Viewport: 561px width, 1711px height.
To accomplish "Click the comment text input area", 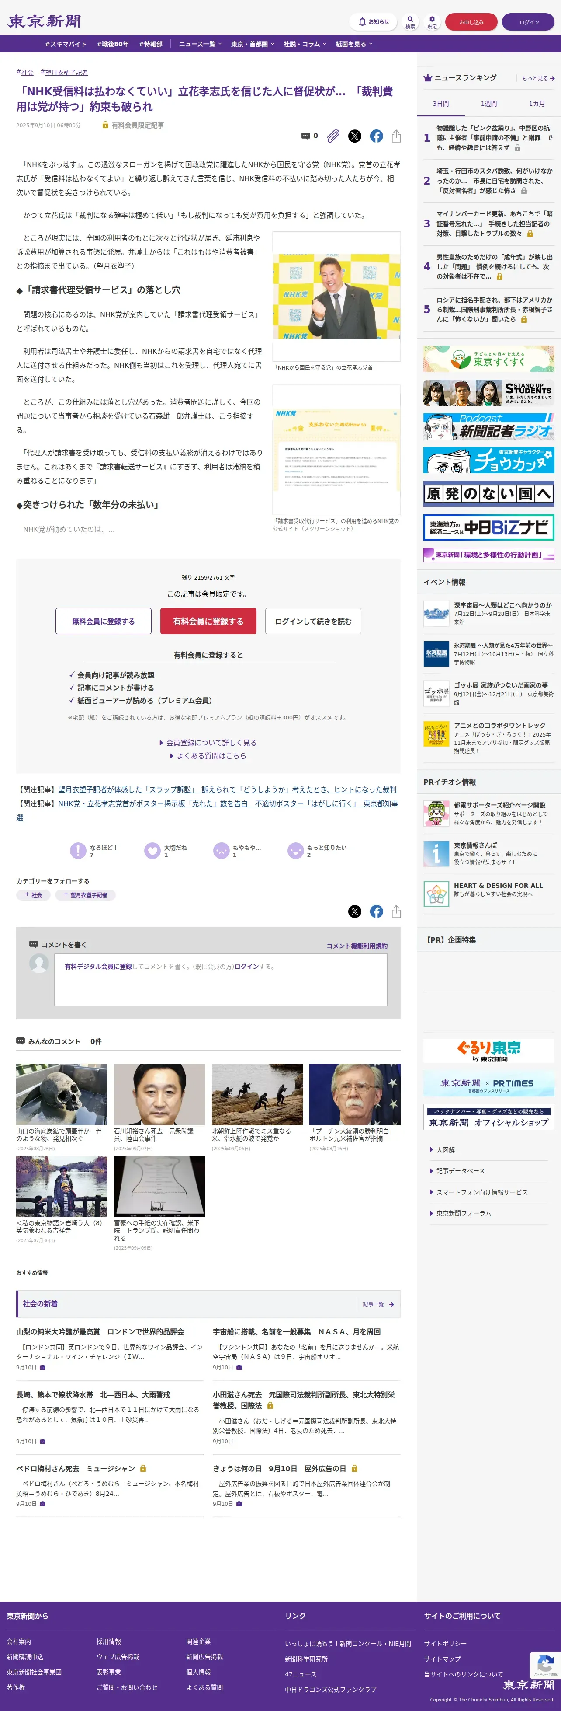I will [x=221, y=980].
